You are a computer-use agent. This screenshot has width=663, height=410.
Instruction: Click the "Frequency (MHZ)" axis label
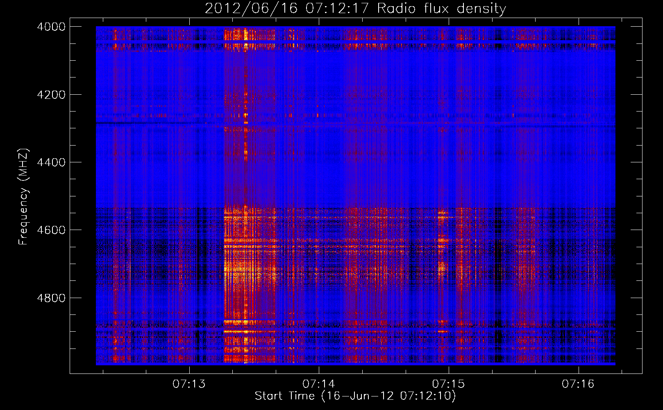click(23, 197)
